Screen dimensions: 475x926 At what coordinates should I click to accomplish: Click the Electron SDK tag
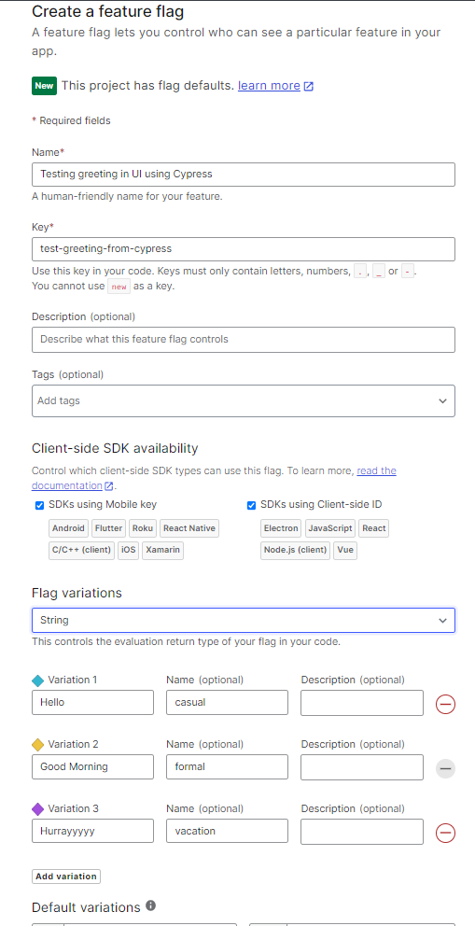click(x=281, y=528)
